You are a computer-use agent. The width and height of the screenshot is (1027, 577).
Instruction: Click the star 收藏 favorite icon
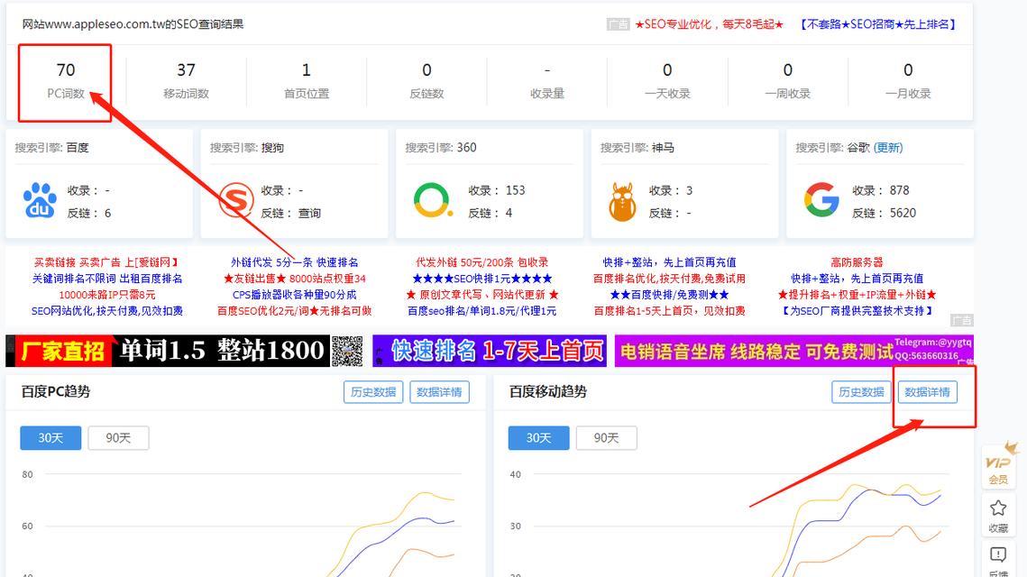[x=998, y=516]
